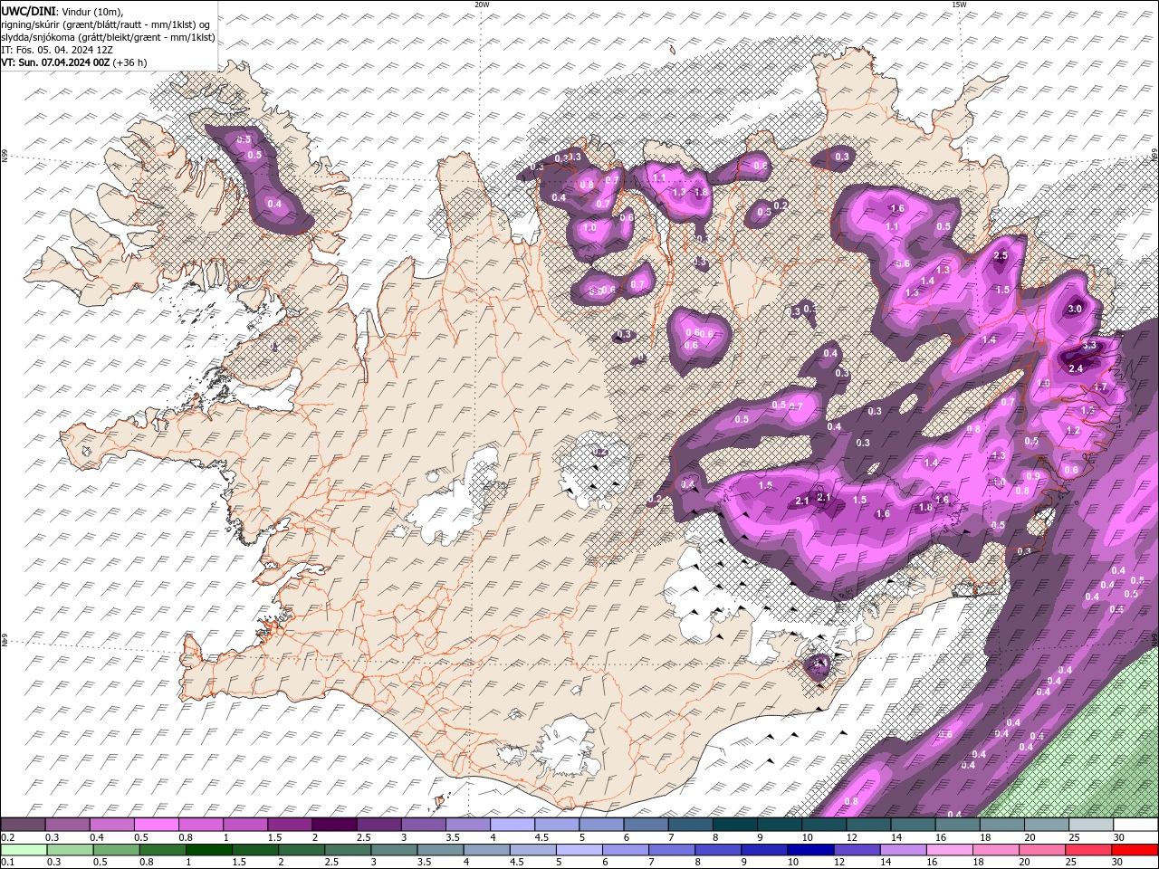This screenshot has width=1159, height=869.
Task: Click the 20W longitude label
Action: point(482,5)
